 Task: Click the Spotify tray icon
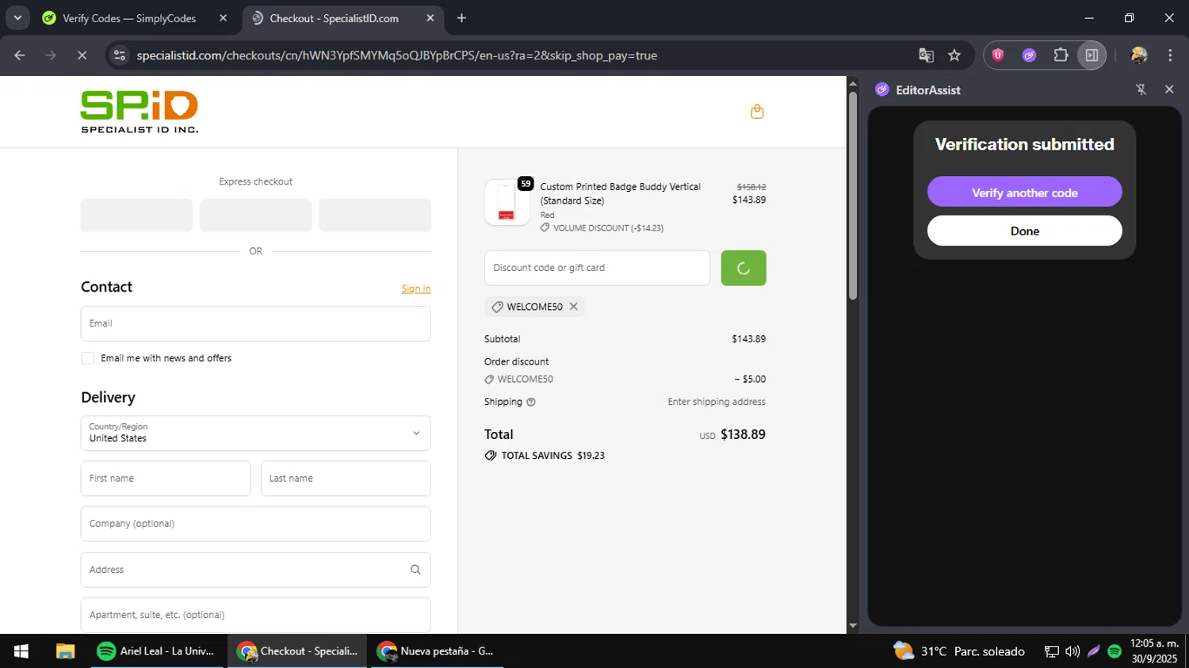1114,651
